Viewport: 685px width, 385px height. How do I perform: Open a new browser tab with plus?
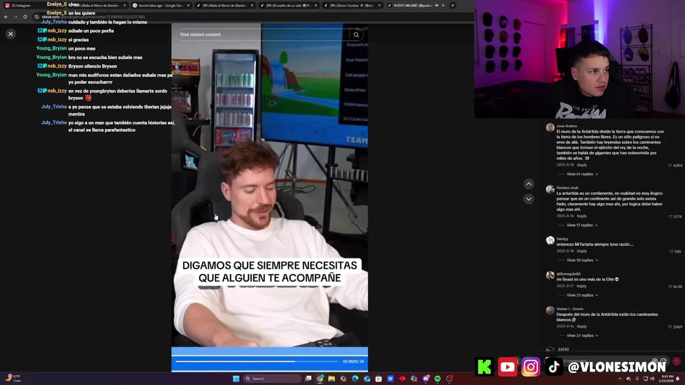pos(453,5)
